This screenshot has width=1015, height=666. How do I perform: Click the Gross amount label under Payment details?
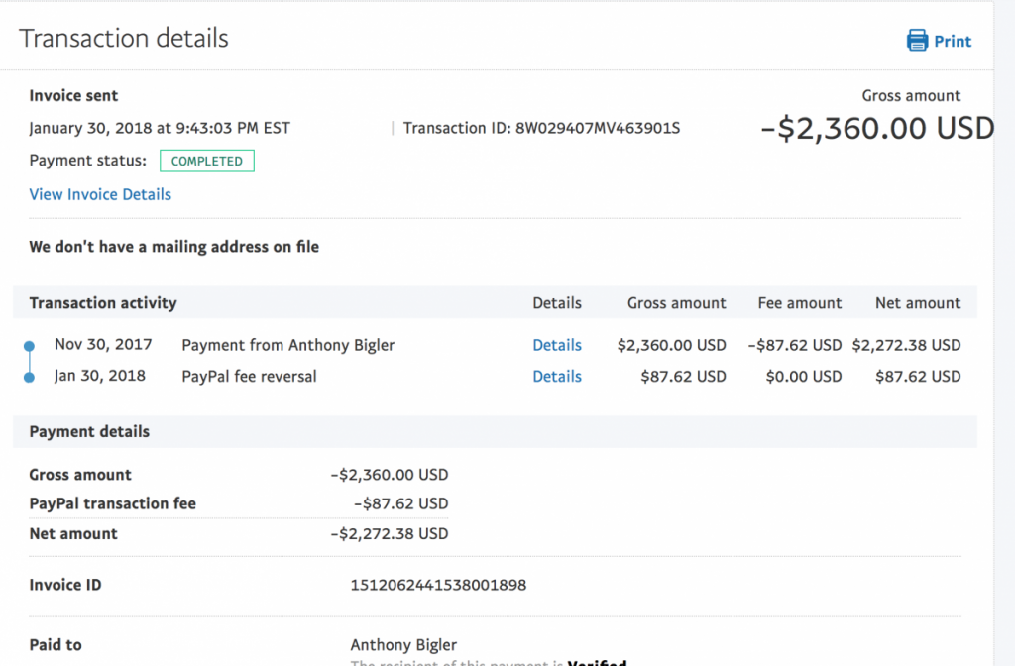[x=80, y=475]
